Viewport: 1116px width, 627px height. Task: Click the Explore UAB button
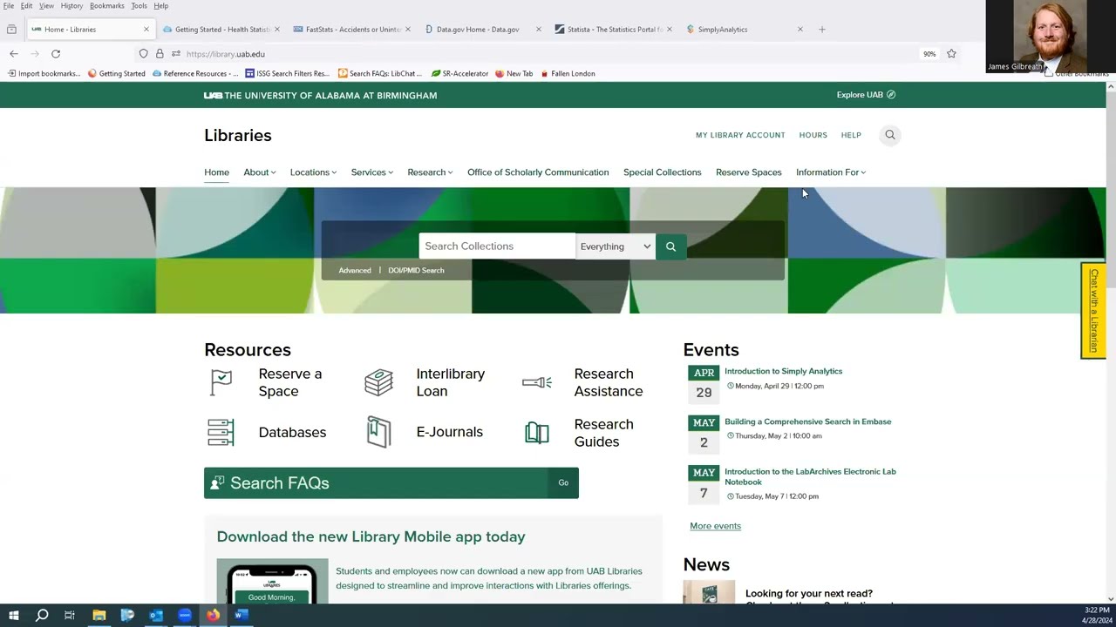(866, 95)
